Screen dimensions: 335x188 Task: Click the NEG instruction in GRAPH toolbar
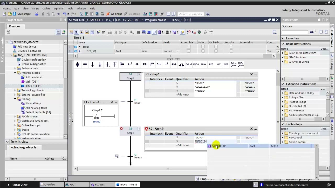(211, 64)
